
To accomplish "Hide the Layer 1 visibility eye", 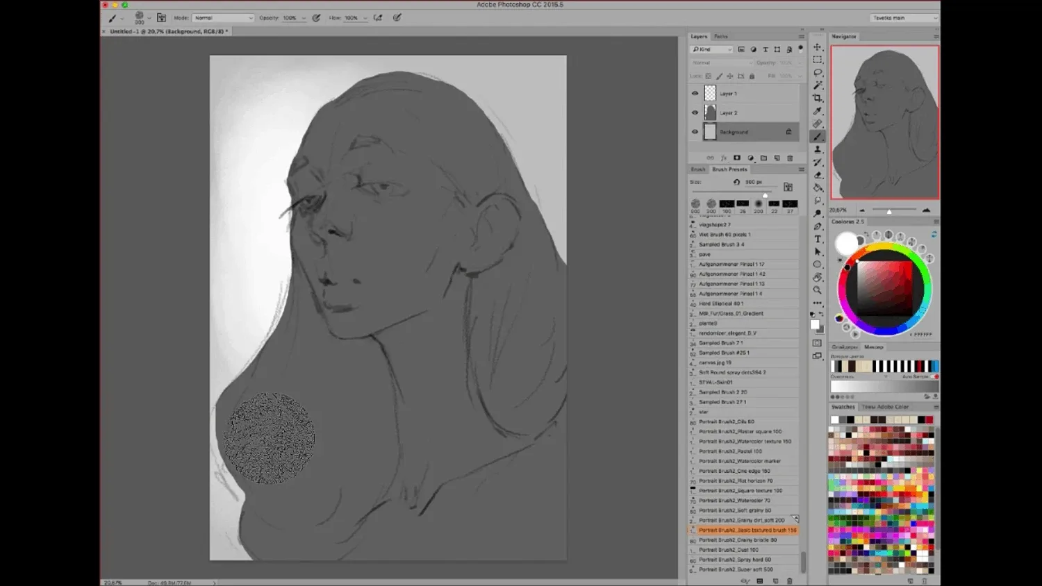I will coord(695,92).
